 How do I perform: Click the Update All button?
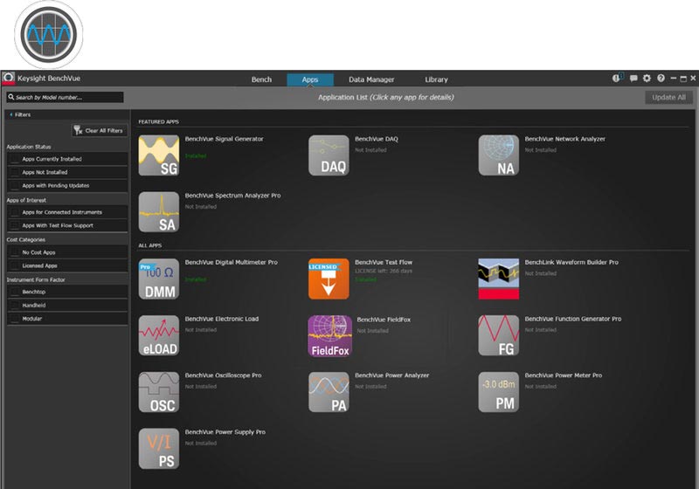[x=668, y=98]
